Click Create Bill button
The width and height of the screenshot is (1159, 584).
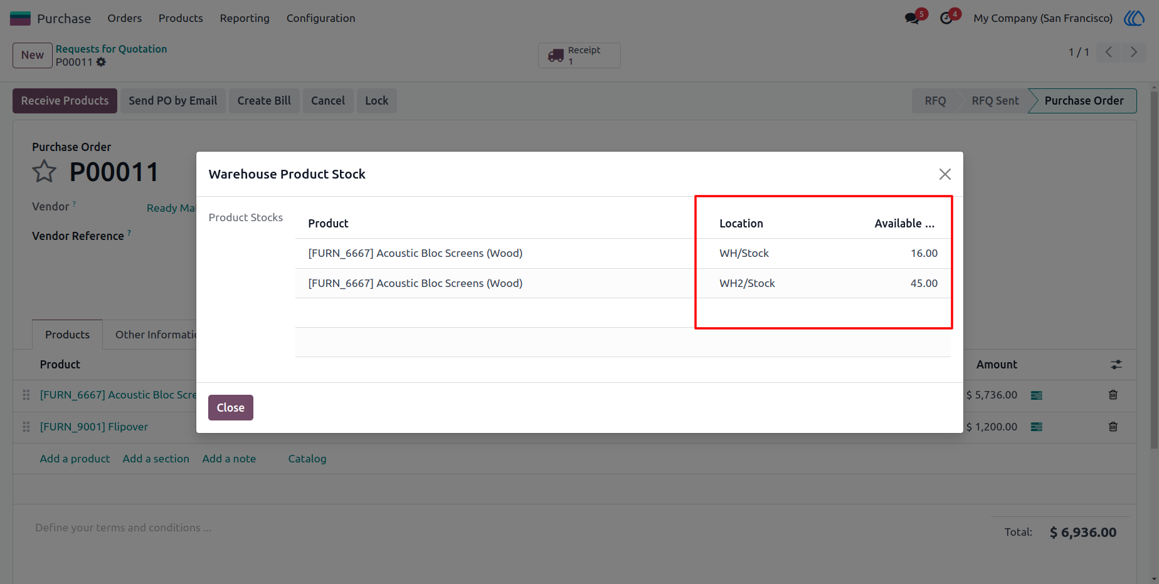point(264,101)
